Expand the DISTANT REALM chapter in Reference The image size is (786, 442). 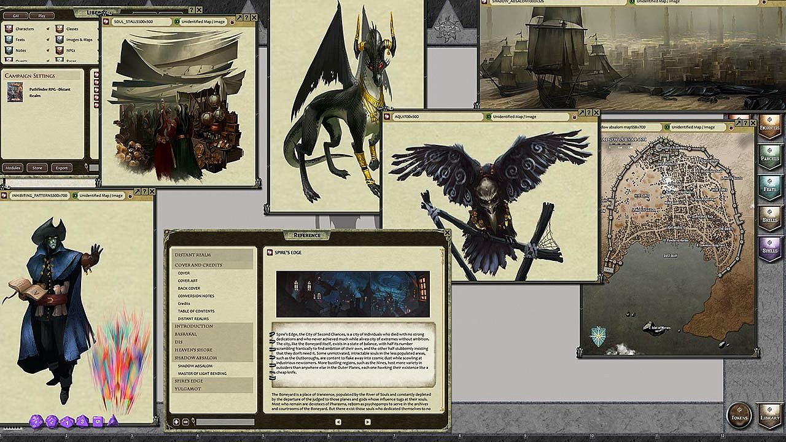(213, 255)
